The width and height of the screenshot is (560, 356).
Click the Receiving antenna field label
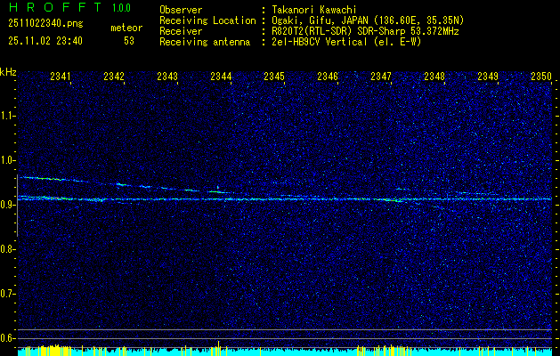(x=205, y=42)
